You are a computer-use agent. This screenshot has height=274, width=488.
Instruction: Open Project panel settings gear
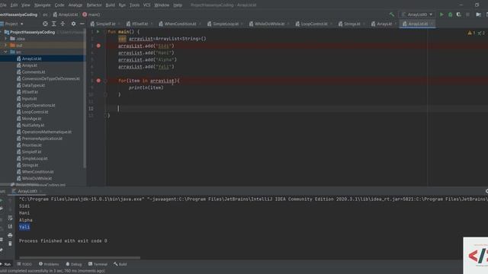(x=73, y=24)
